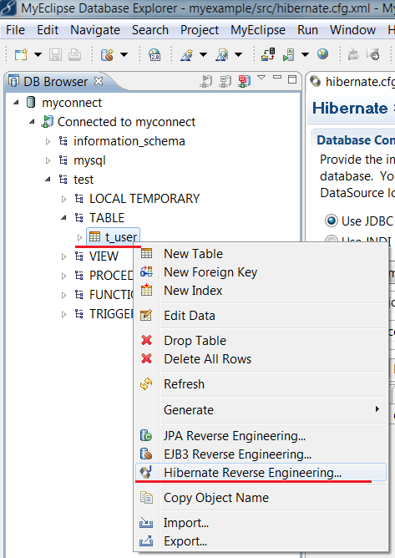Screen dimensions: 395x558
Task: Choose Delete All Rows from context menu
Action: coord(261,359)
